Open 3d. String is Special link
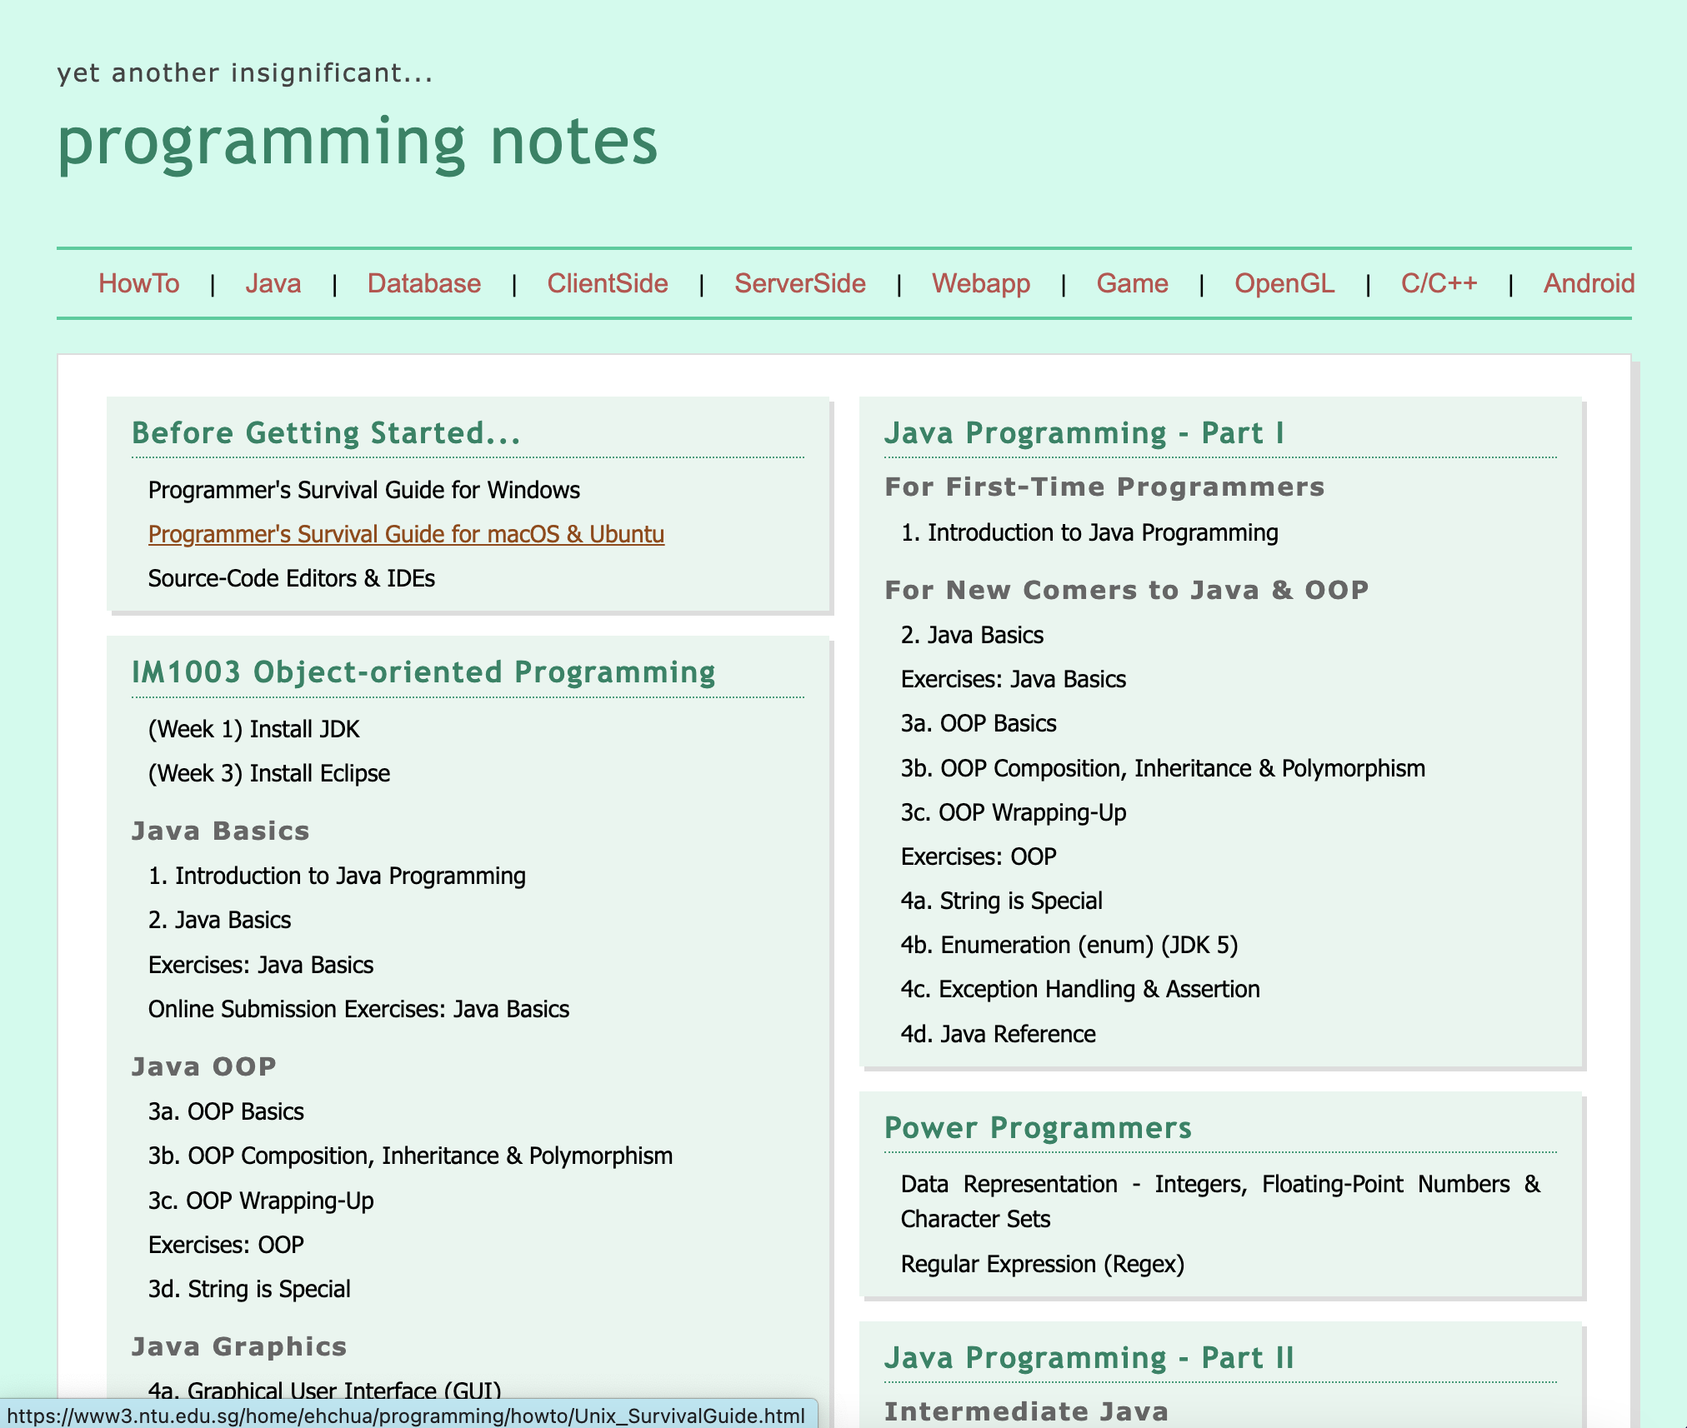Image resolution: width=1687 pixels, height=1428 pixels. coord(249,1289)
